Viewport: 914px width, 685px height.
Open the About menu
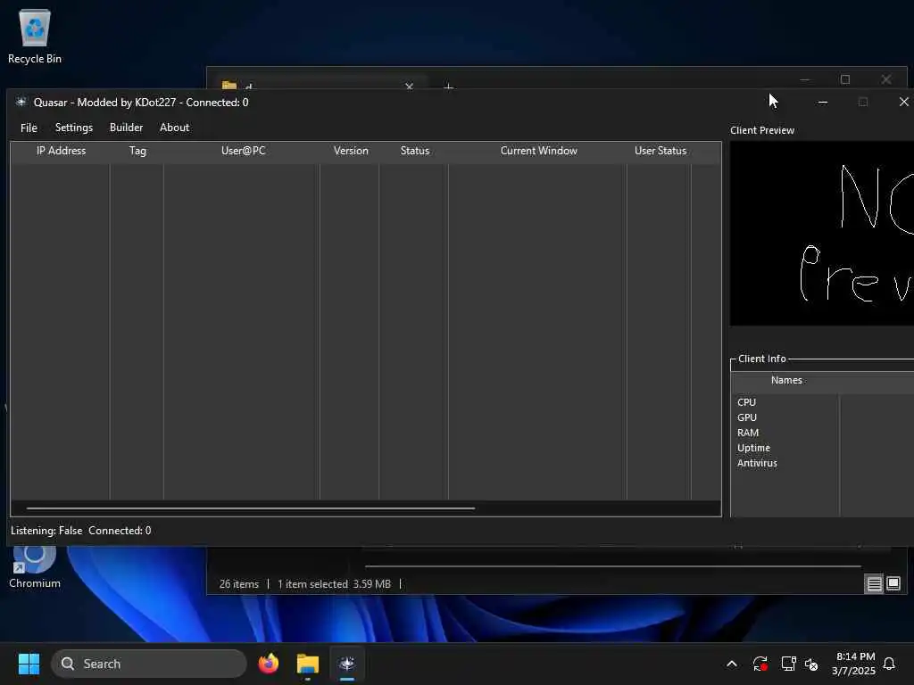(x=174, y=128)
